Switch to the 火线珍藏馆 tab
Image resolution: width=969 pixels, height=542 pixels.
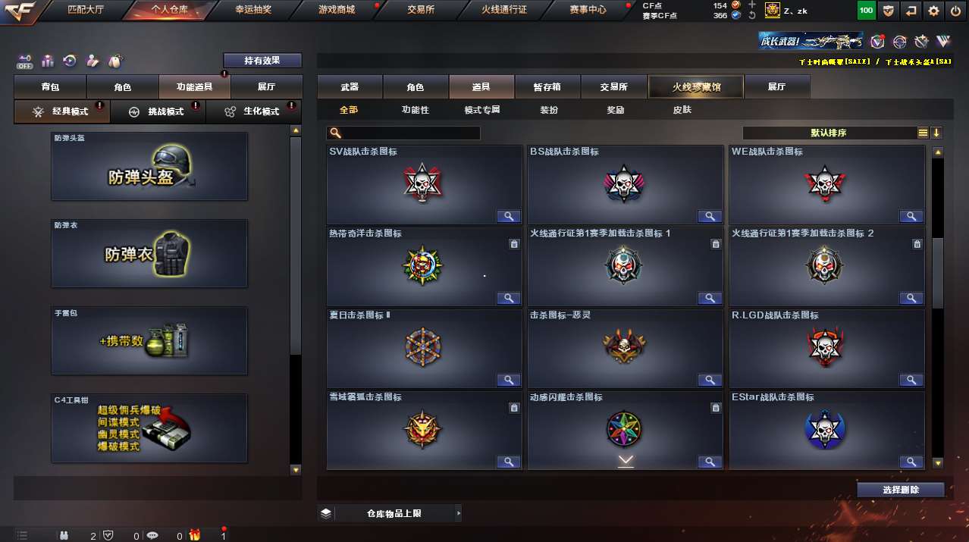(x=696, y=87)
